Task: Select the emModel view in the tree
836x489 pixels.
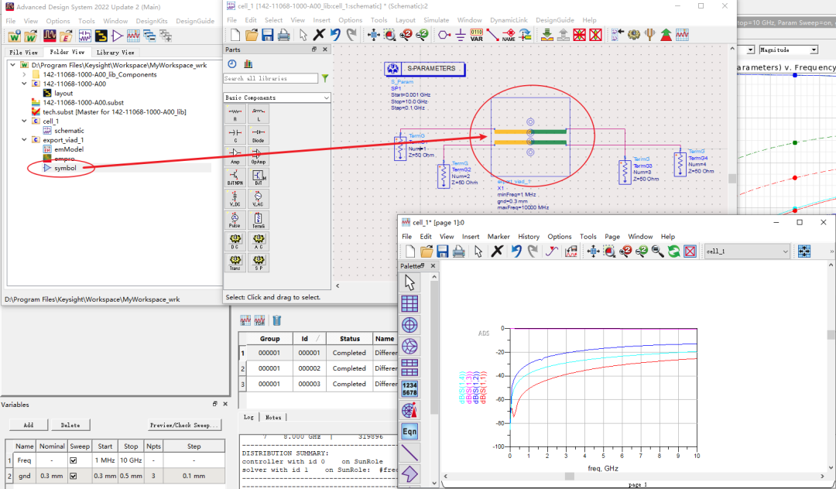Action: click(69, 149)
